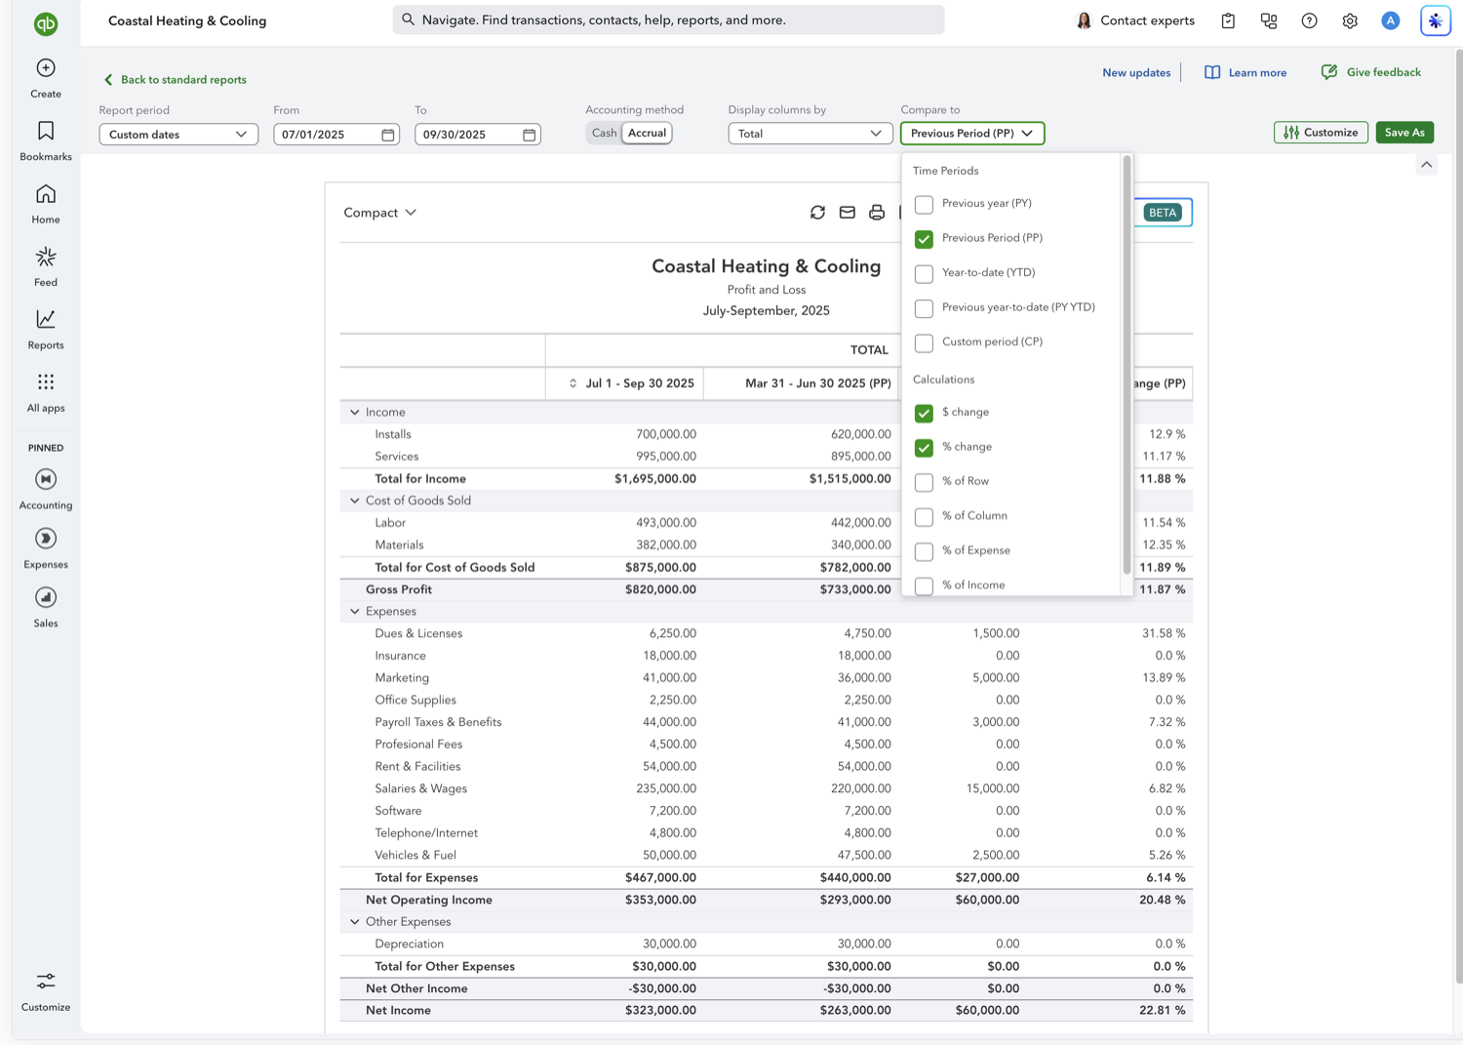This screenshot has height=1045, width=1463.
Task: Check the % of Expense checkbox
Action: (x=924, y=551)
